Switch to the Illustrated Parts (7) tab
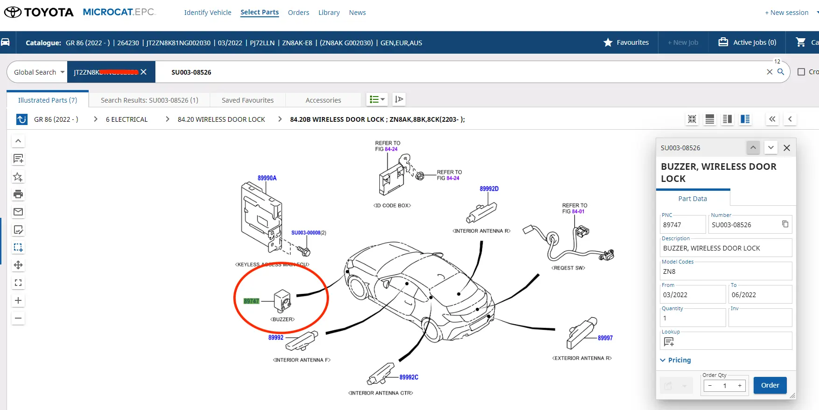The image size is (819, 410). 48,100
